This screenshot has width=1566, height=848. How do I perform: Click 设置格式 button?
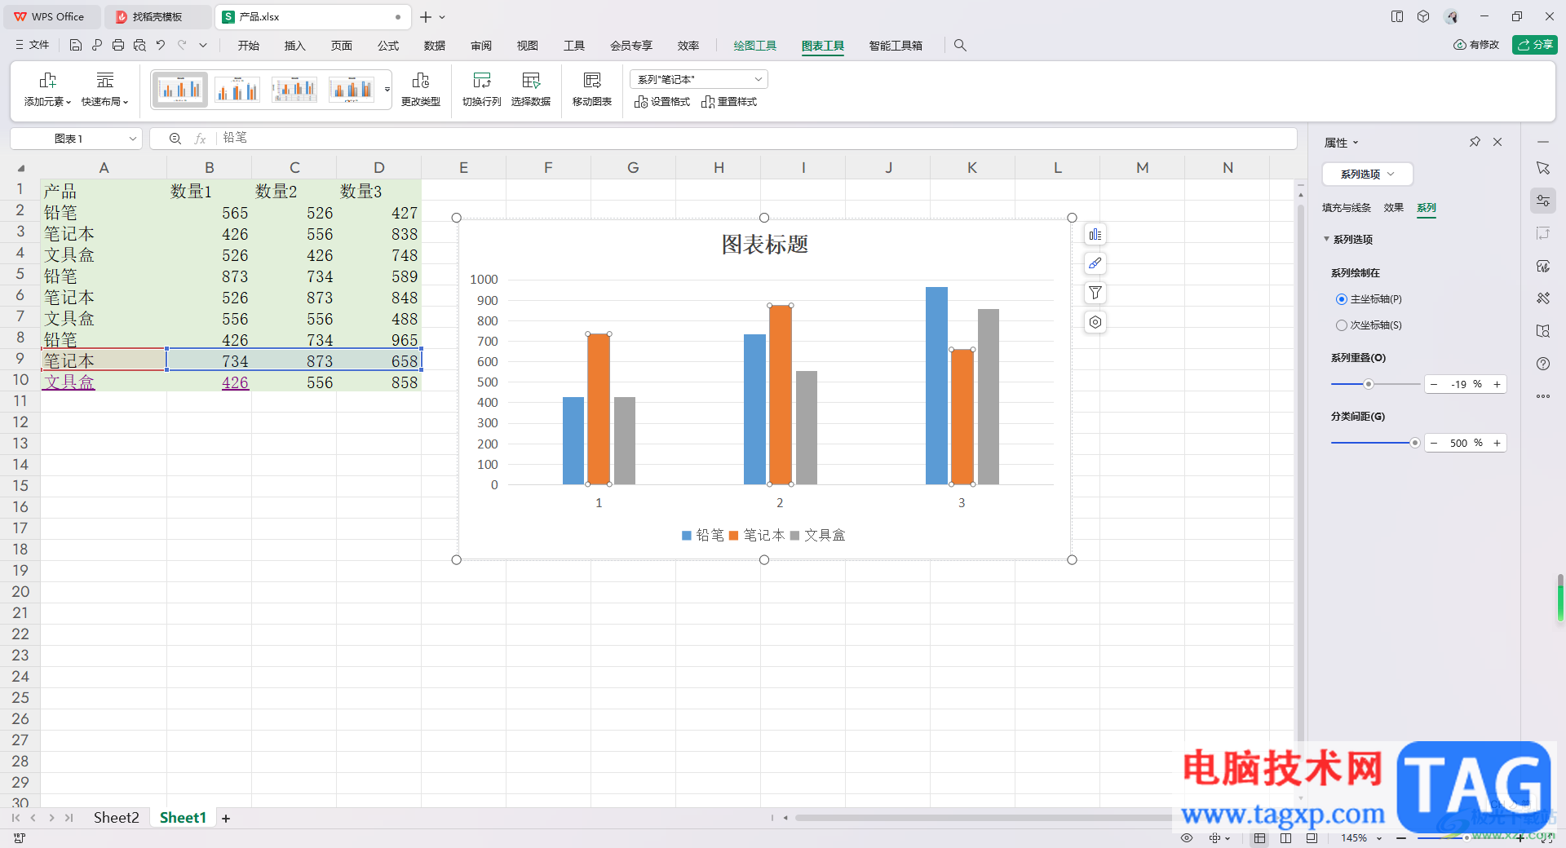pyautogui.click(x=662, y=102)
